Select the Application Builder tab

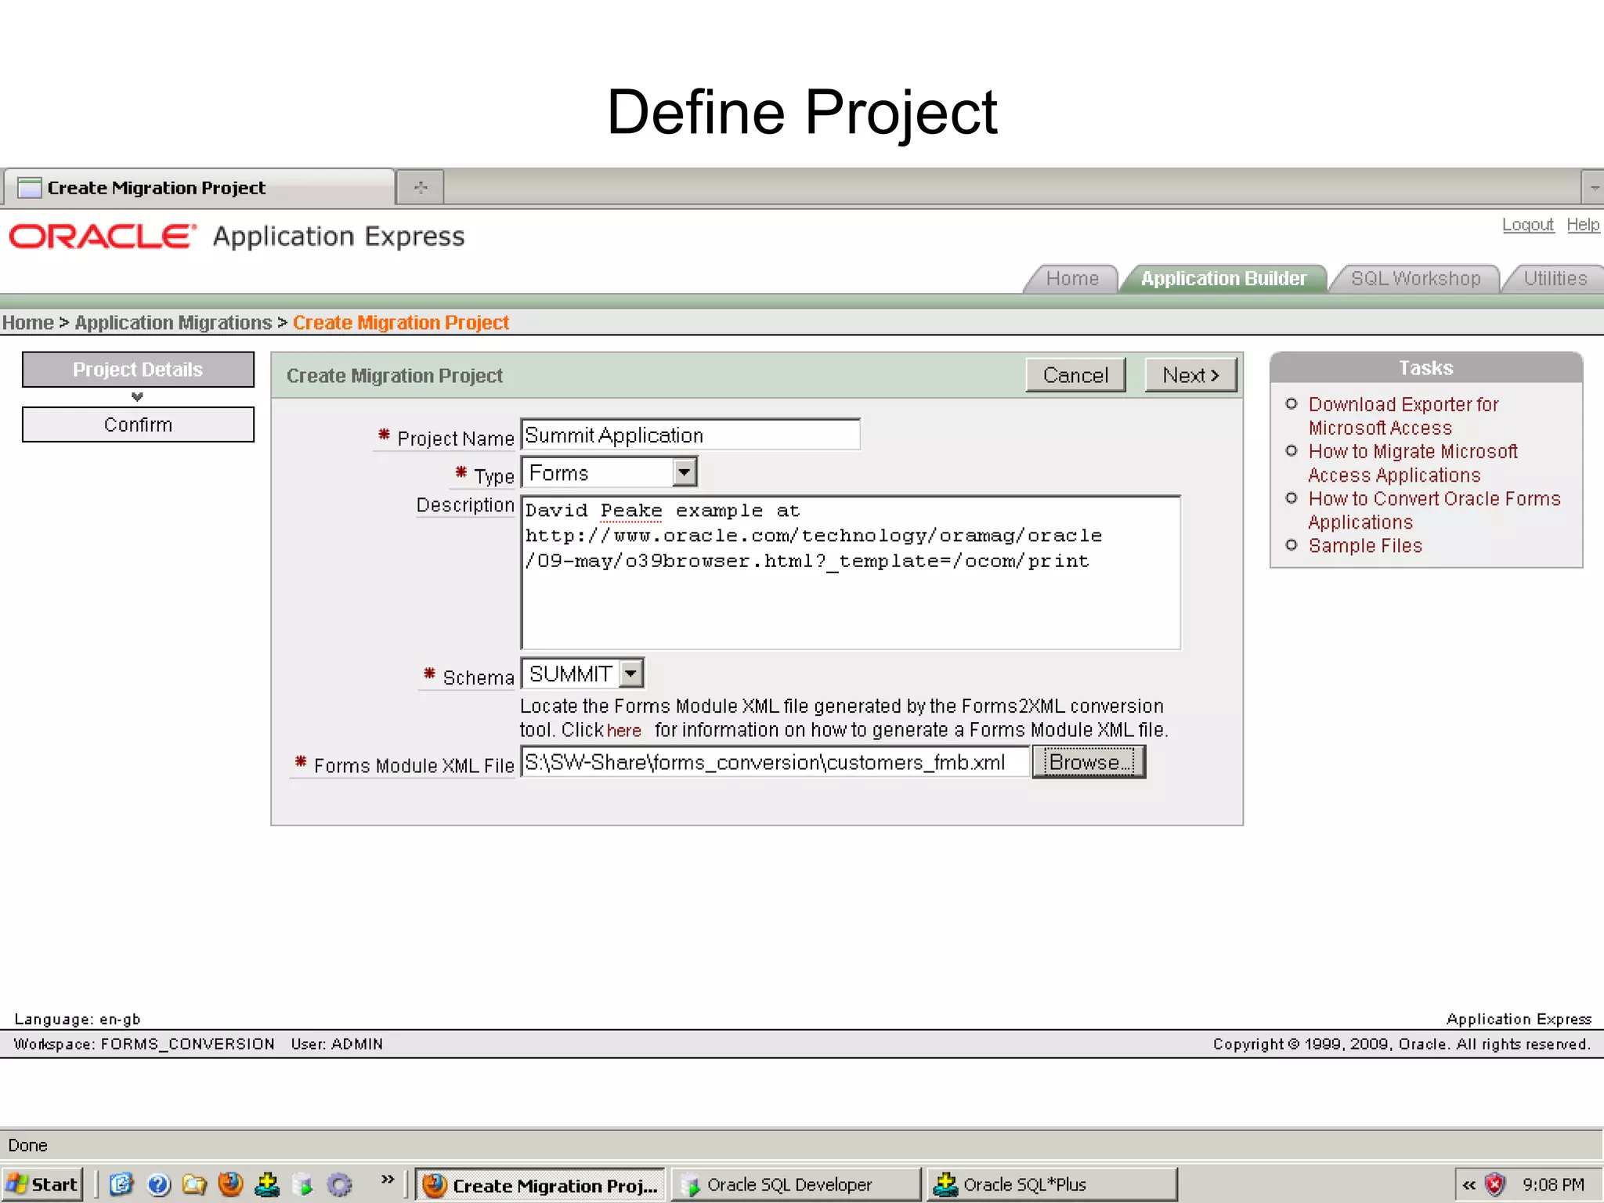coord(1223,279)
